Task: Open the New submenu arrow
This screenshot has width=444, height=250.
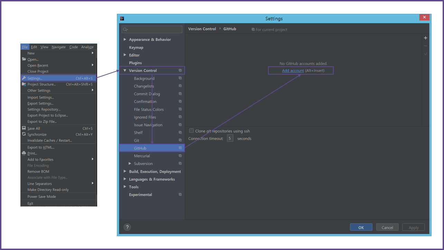Action: (x=93, y=53)
